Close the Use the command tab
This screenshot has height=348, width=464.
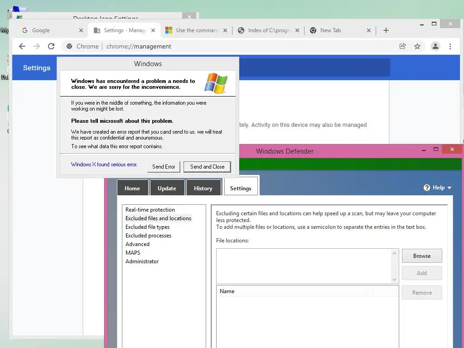[x=225, y=30]
